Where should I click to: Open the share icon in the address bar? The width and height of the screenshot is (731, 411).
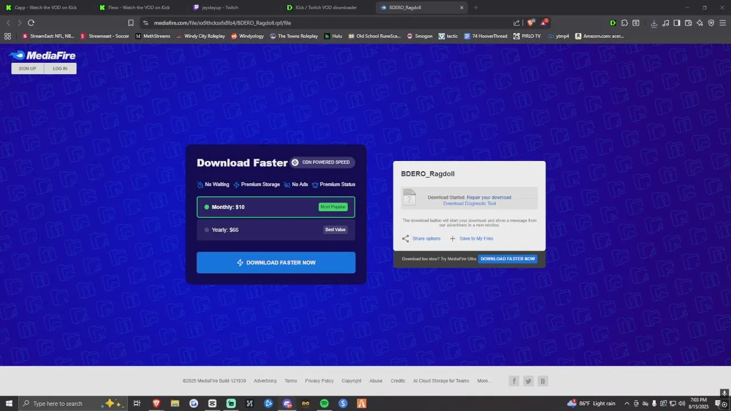[x=517, y=23]
